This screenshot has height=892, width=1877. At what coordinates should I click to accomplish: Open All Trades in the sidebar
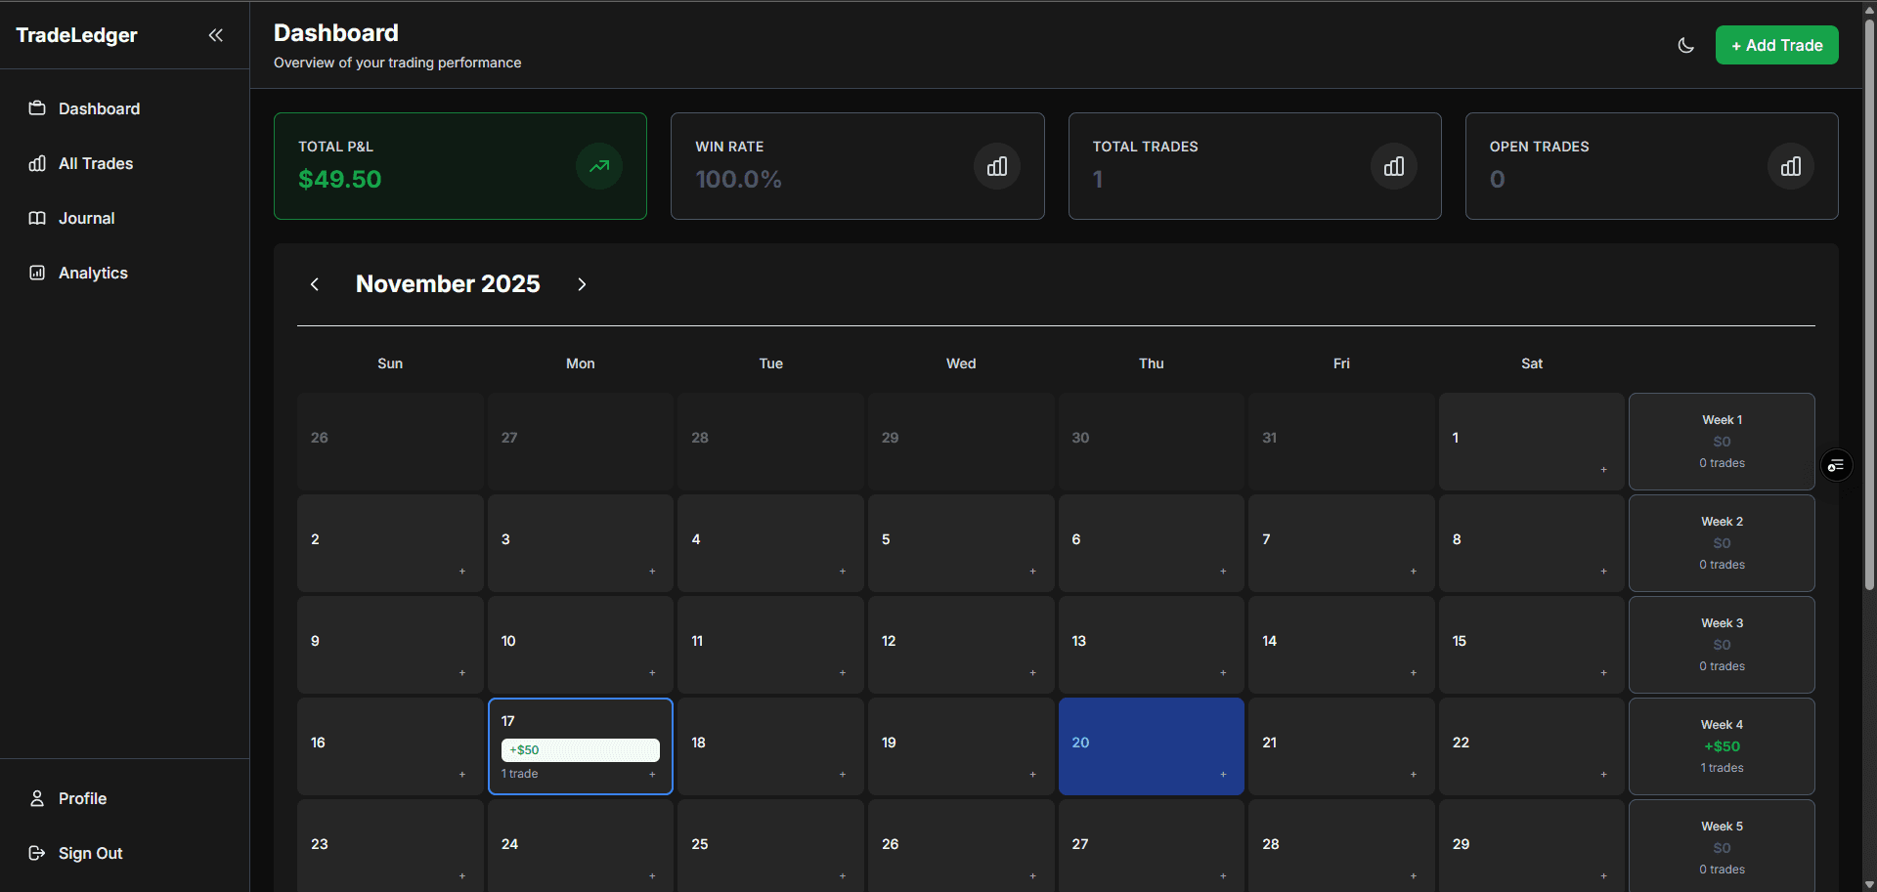click(x=95, y=163)
